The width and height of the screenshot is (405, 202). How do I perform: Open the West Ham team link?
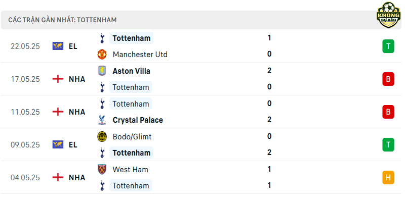click(x=130, y=169)
